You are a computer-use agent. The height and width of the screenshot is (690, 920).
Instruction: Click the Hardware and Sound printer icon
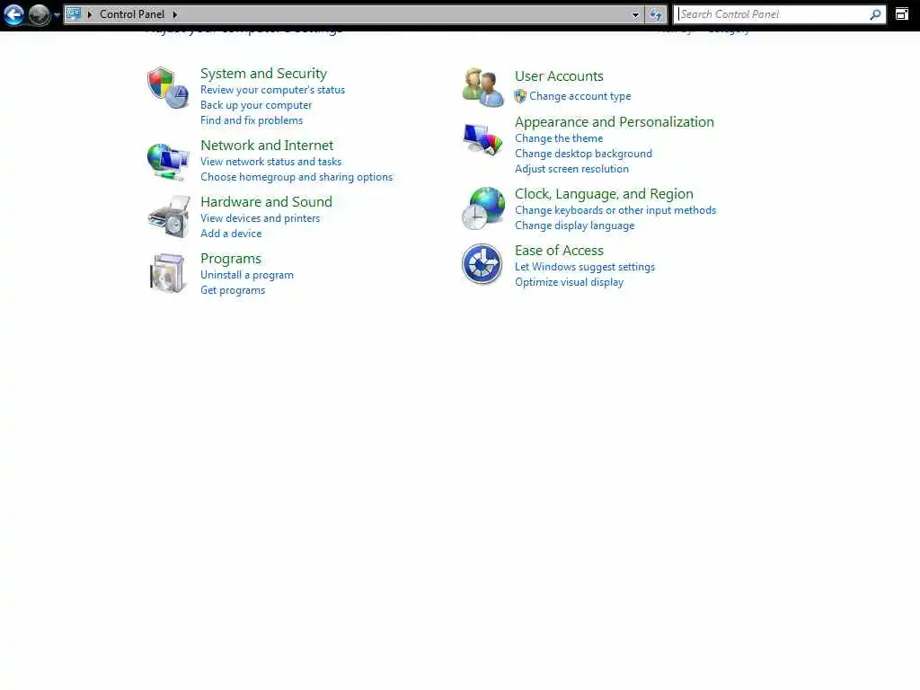pyautogui.click(x=169, y=217)
